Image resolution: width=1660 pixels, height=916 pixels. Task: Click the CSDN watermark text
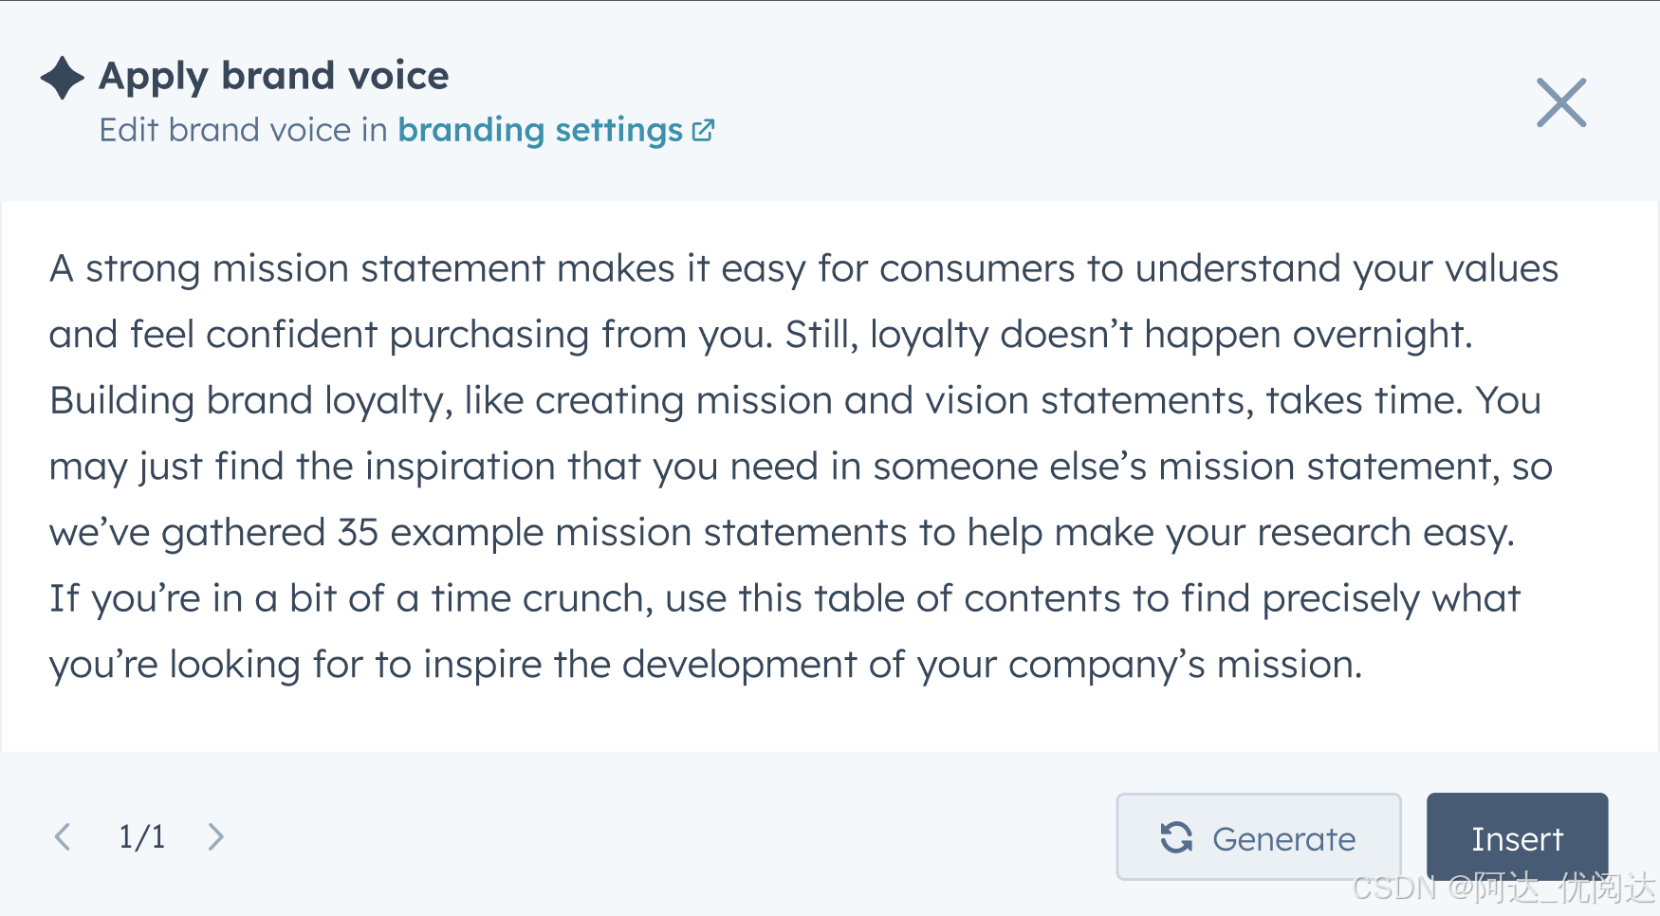tap(1503, 889)
